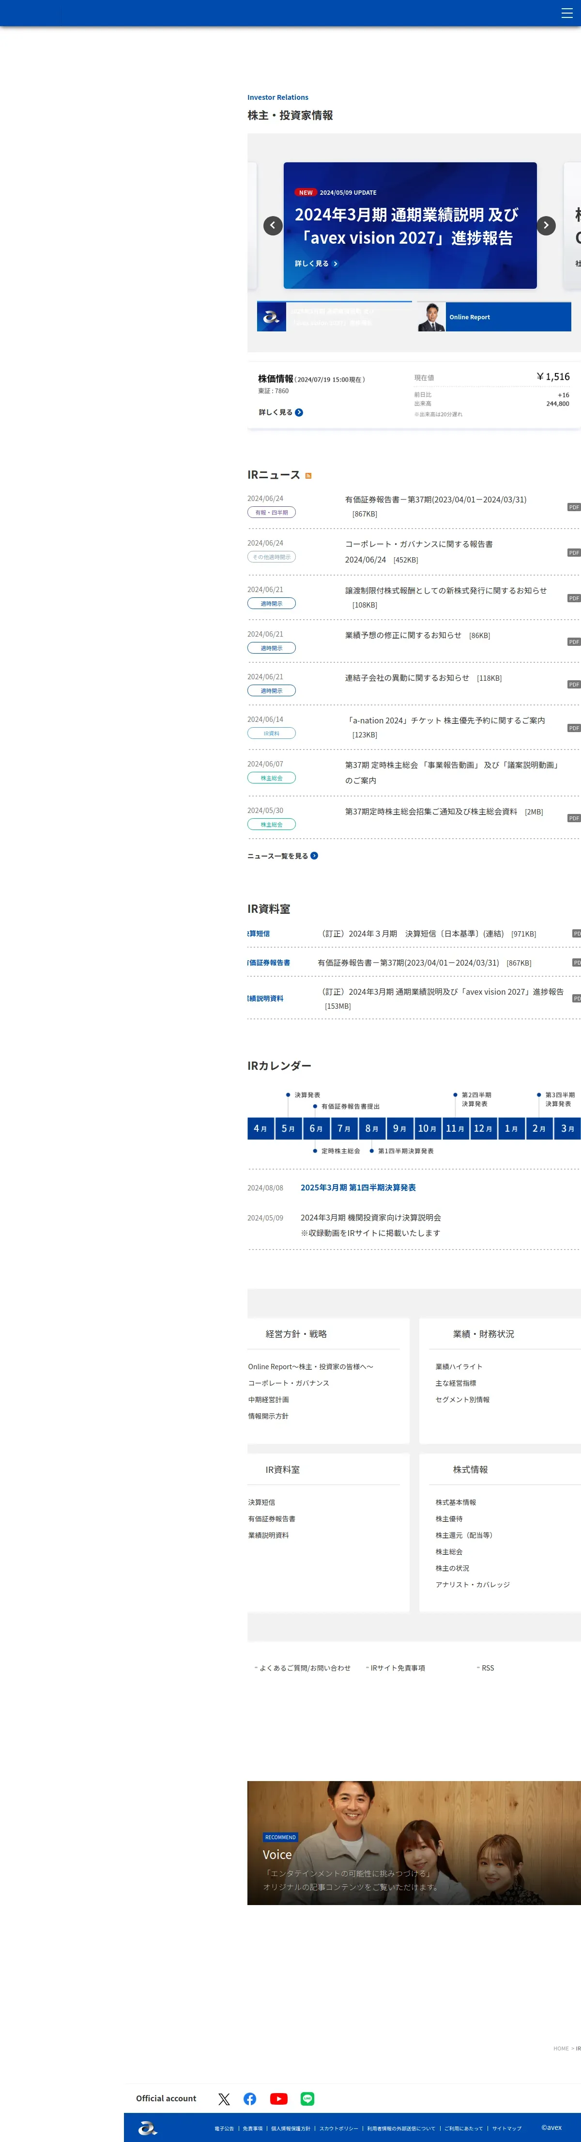Viewport: 581px width, 2142px height.
Task: Select 8月 on the IR calendar
Action: [372, 1128]
